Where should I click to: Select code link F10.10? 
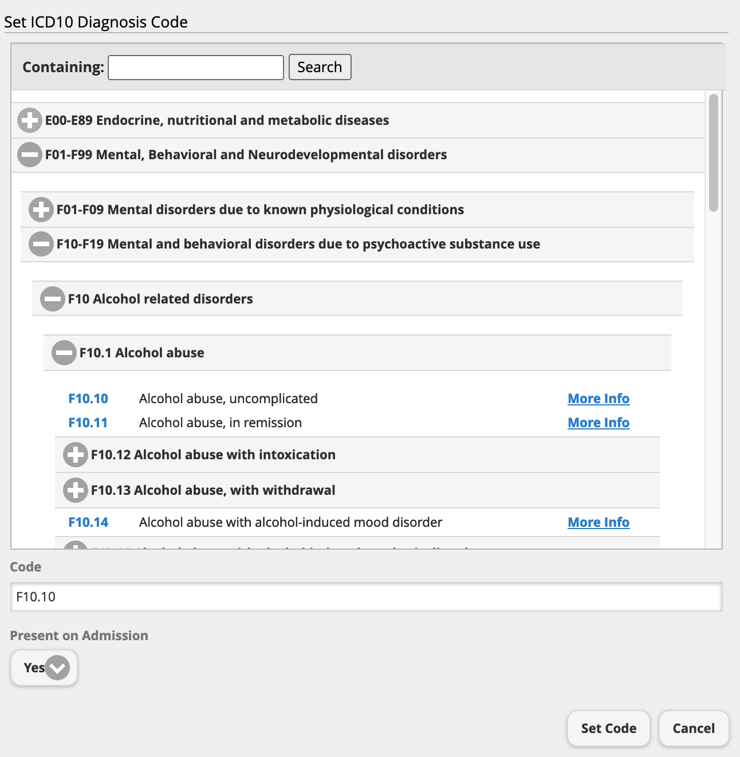[x=88, y=399]
